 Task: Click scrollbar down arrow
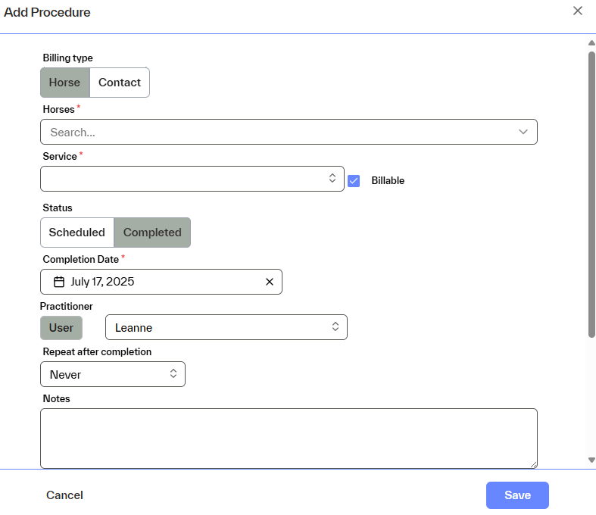(x=591, y=460)
